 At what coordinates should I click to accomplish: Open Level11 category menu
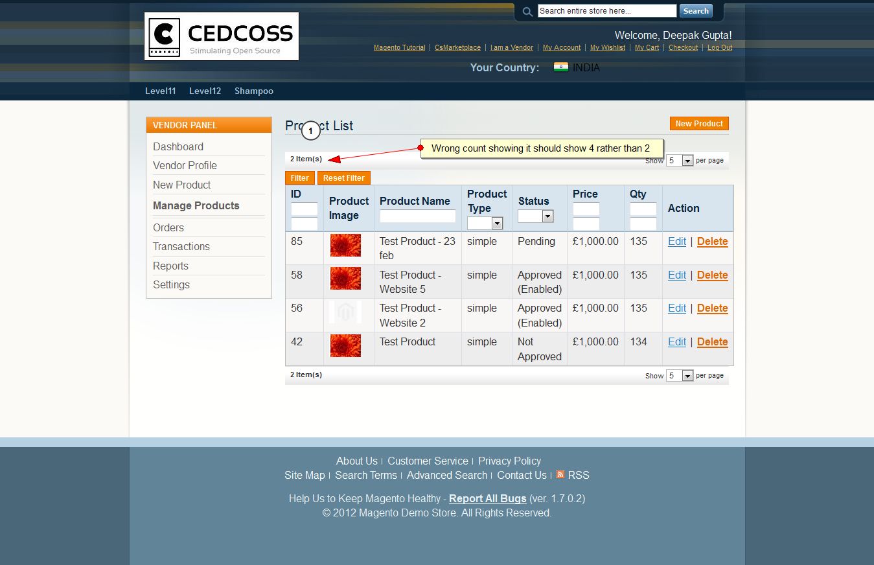160,91
